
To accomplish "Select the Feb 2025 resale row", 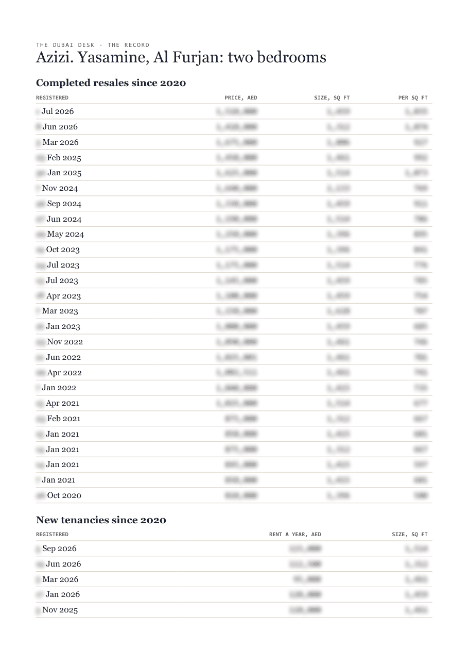I will 234,158.
